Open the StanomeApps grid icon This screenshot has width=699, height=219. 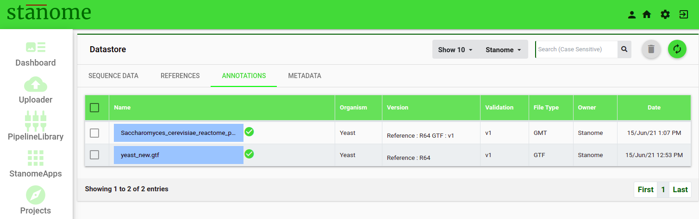[36, 158]
